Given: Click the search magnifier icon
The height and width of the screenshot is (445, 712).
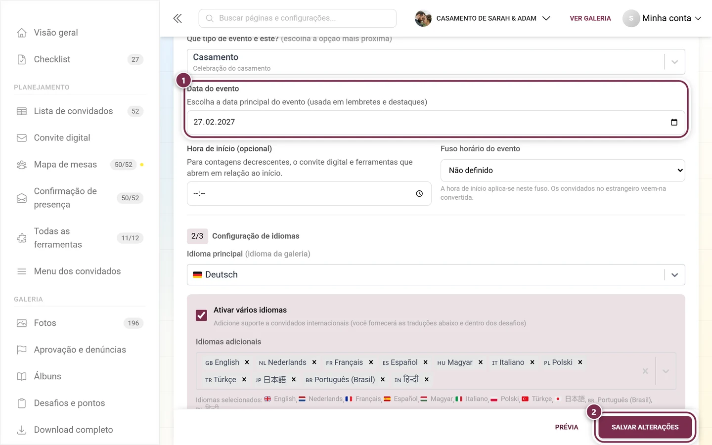Looking at the screenshot, I should click(210, 18).
